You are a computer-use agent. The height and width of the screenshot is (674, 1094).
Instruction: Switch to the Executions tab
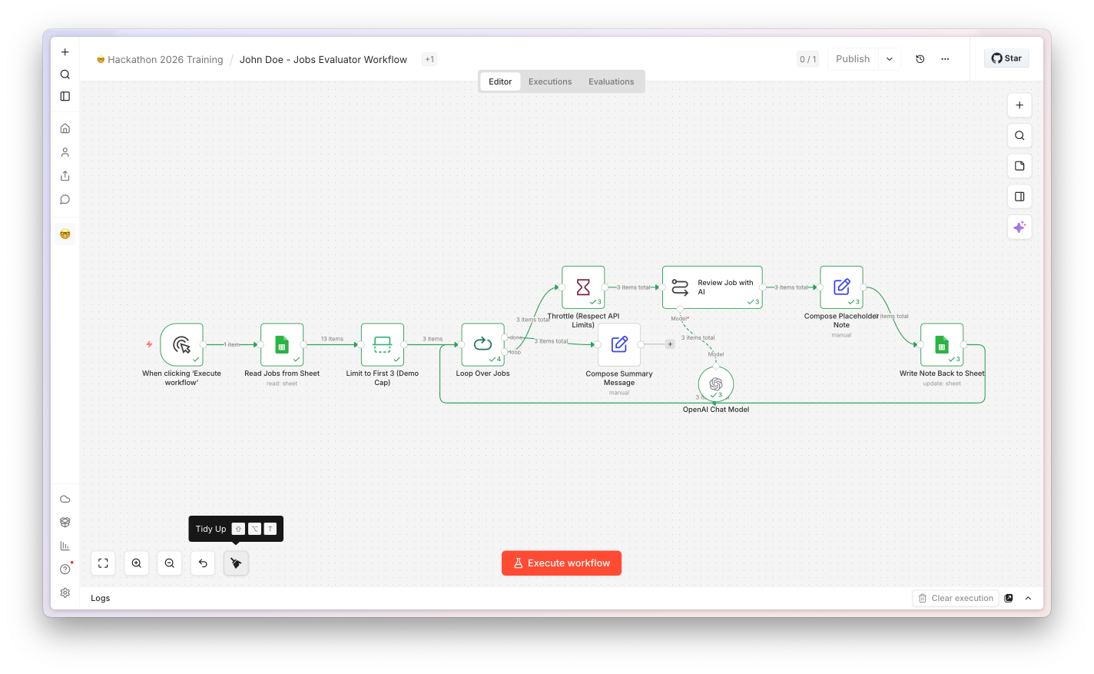tap(550, 81)
